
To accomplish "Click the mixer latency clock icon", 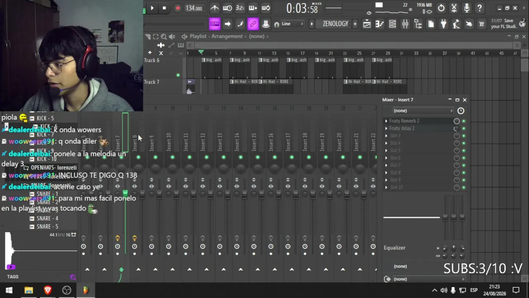I will 461,111.
